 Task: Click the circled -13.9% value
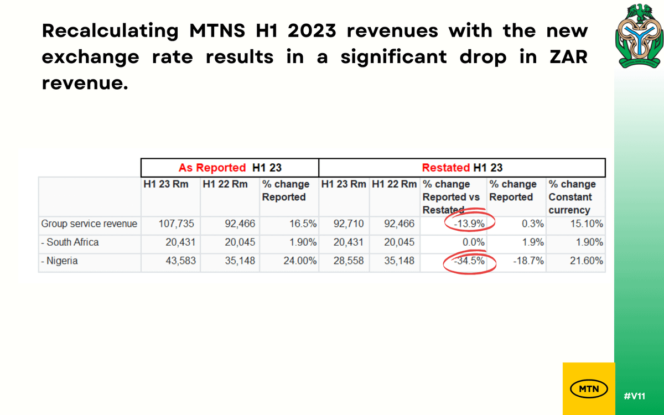point(469,225)
